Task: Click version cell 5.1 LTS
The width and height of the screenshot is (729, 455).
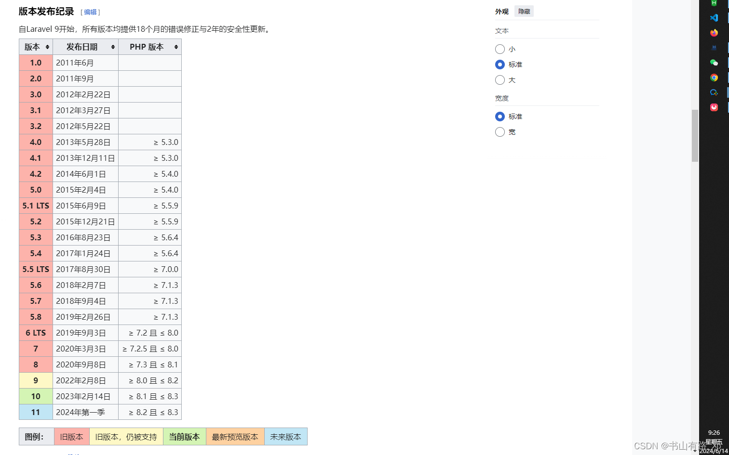Action: point(36,206)
